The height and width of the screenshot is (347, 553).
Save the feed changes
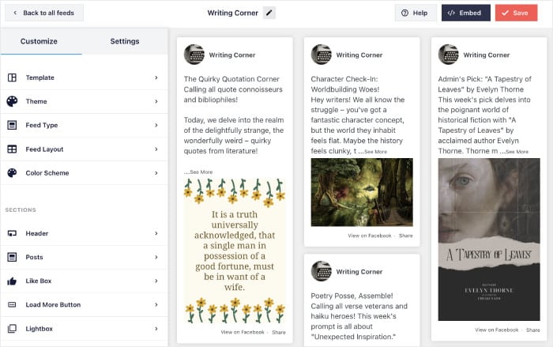coord(516,13)
